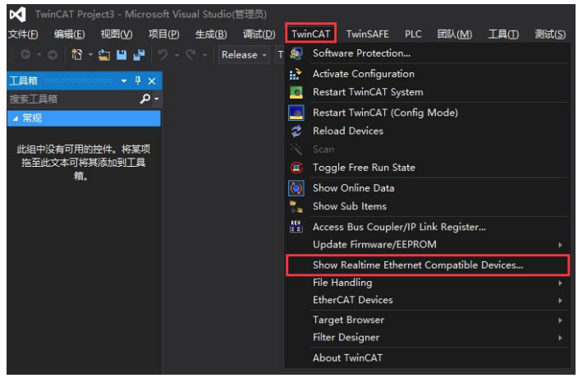
Task: Close the 工具箱 panel
Action: [x=152, y=81]
